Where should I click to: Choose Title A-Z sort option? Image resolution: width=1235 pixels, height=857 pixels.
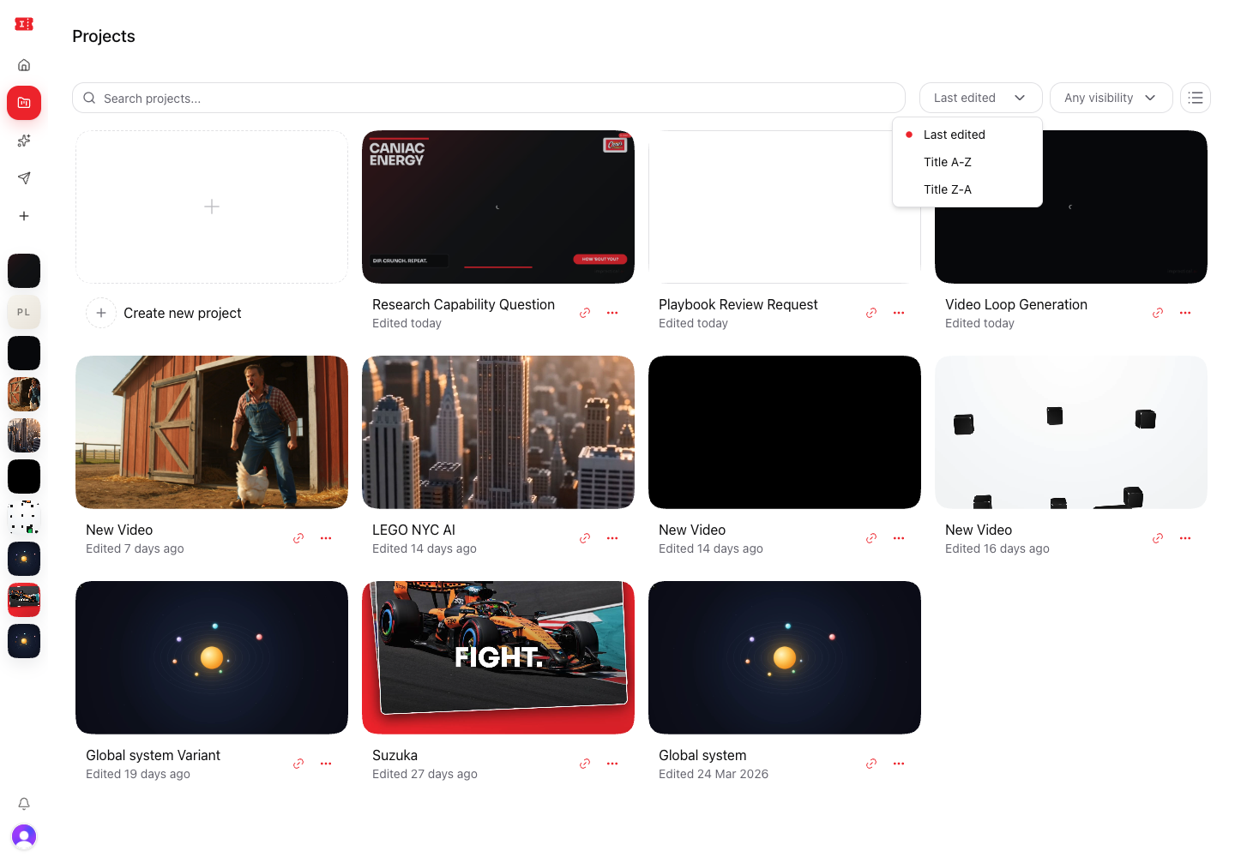point(967,162)
